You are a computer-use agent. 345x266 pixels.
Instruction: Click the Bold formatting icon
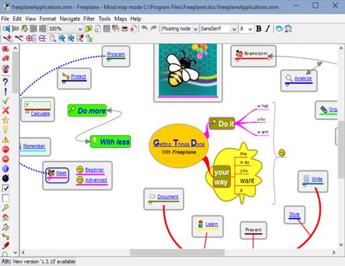point(259,28)
